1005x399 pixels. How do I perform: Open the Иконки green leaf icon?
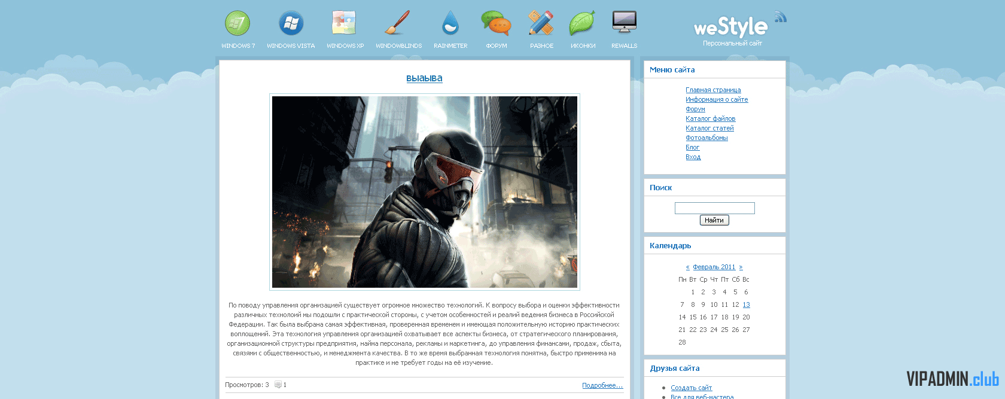[582, 23]
